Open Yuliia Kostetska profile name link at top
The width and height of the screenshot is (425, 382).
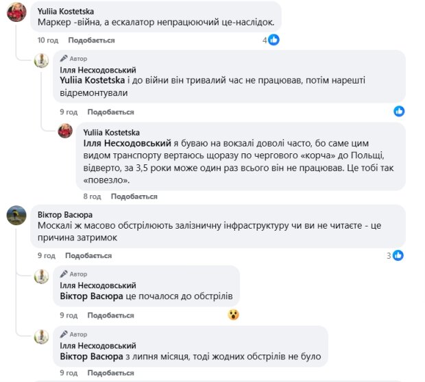tap(66, 11)
